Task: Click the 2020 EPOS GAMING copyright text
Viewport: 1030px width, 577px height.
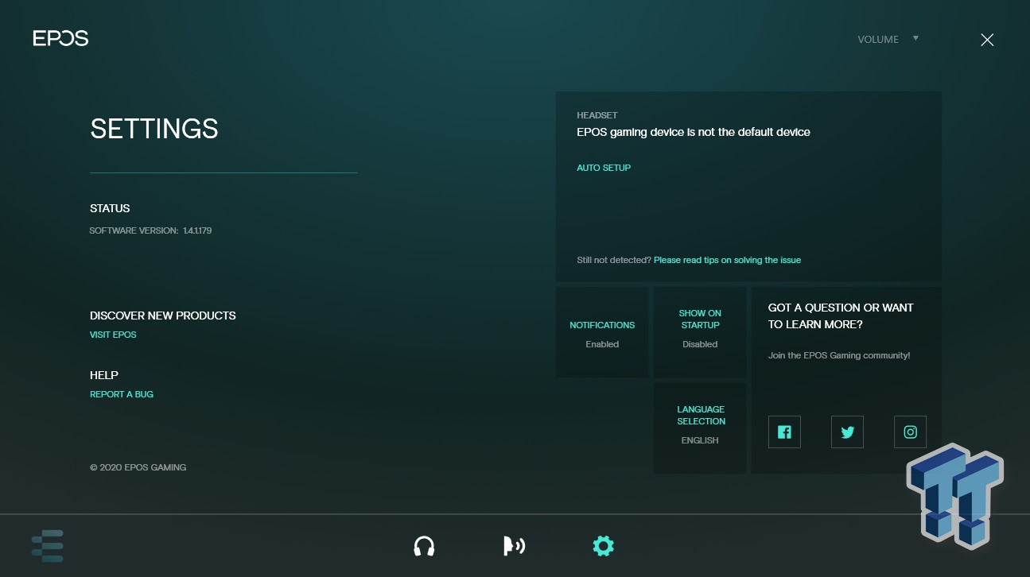Action: (x=138, y=467)
